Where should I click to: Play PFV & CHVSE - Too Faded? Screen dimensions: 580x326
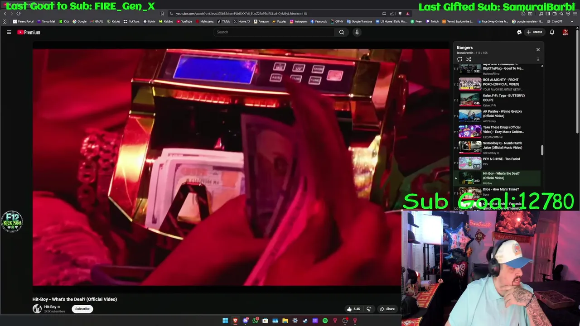(x=497, y=163)
